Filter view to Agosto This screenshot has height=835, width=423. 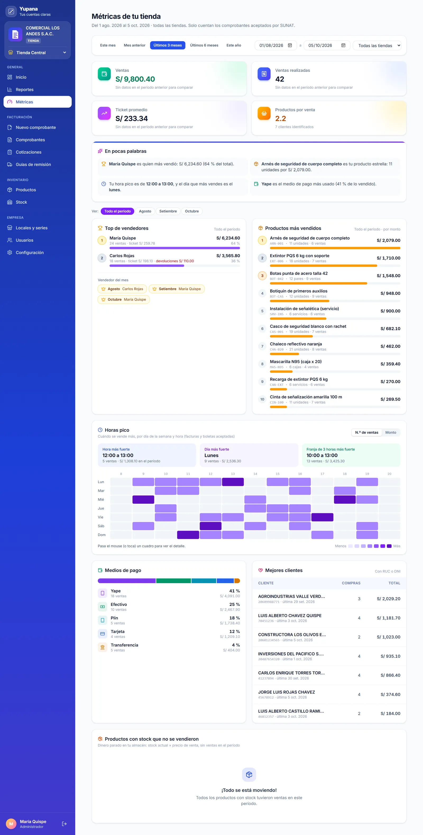[x=145, y=211]
